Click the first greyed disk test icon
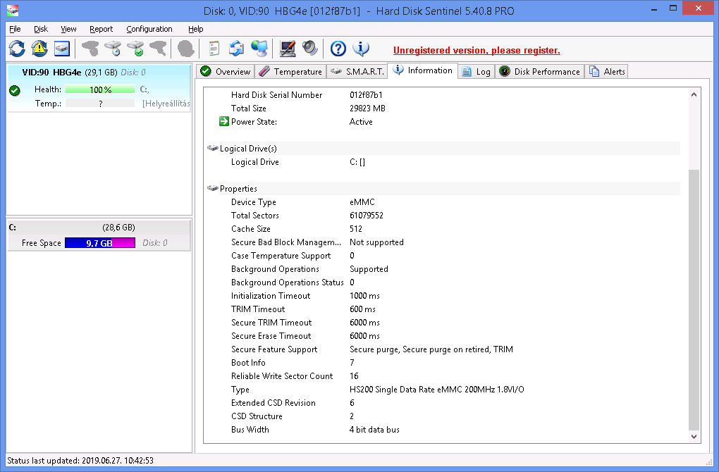 90,49
